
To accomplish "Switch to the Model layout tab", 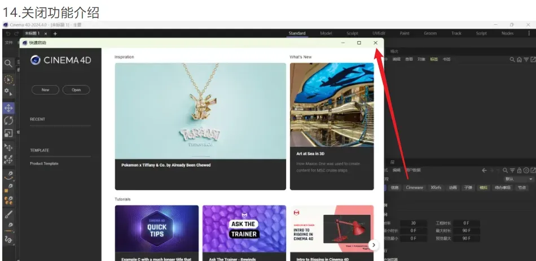I will click(x=326, y=33).
